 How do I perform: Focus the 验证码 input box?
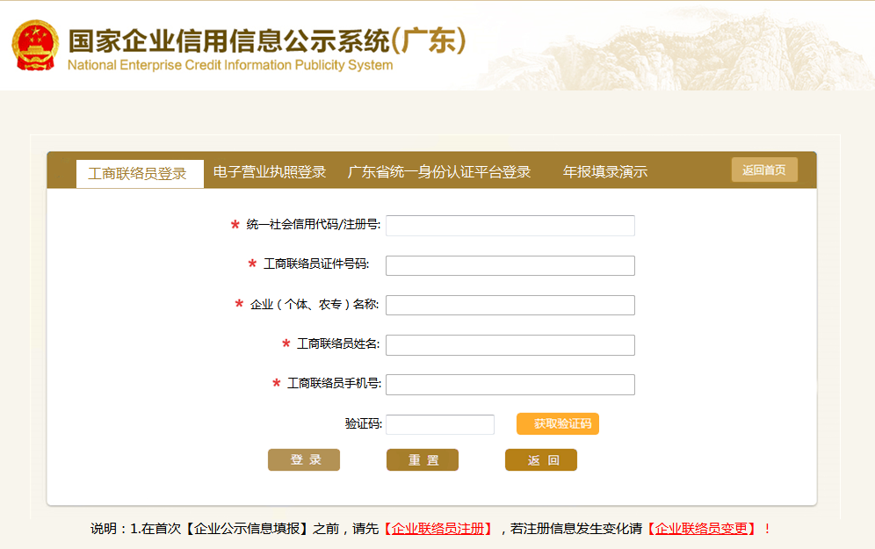coord(440,424)
